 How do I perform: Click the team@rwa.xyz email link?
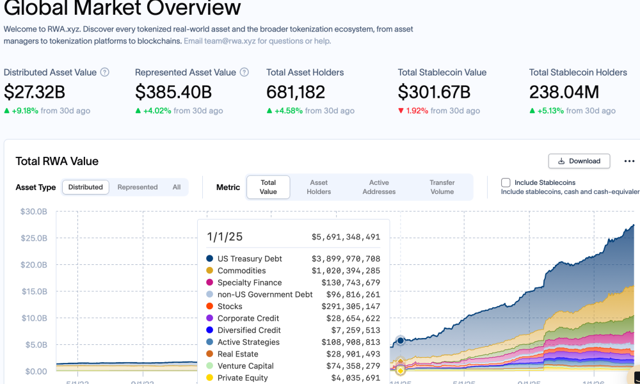coord(220,41)
